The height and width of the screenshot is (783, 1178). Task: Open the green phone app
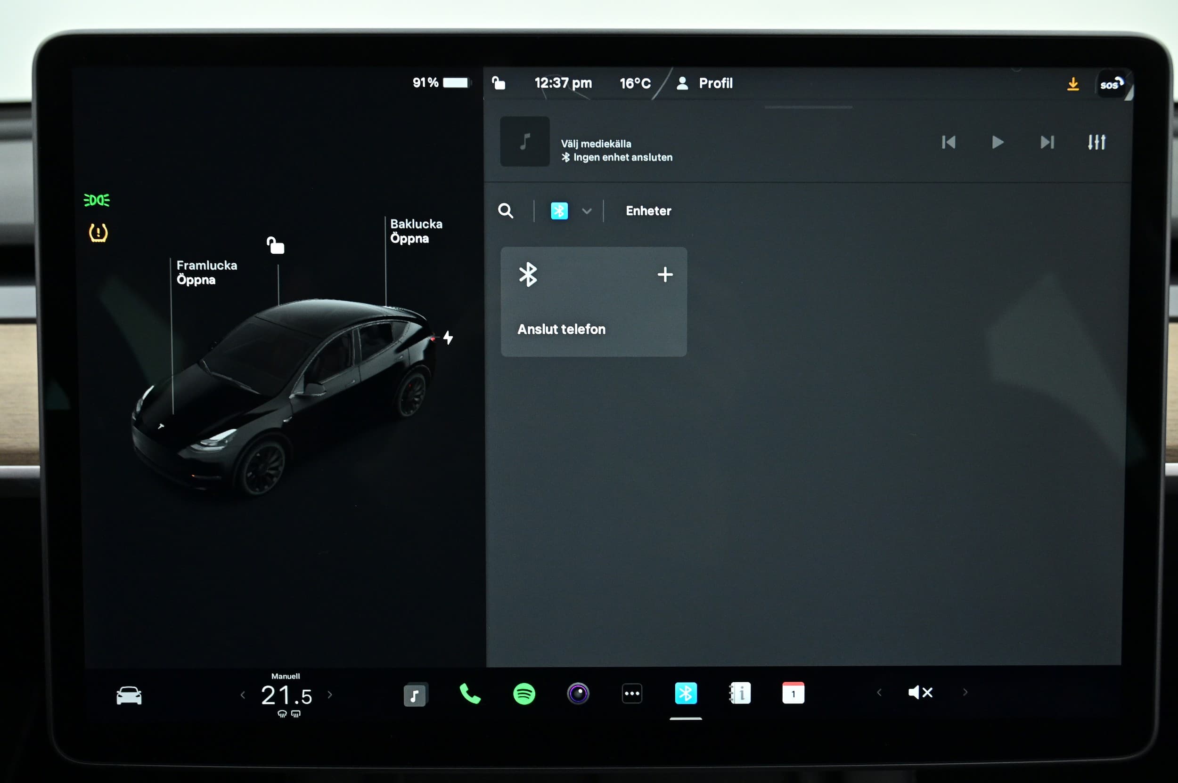[470, 694]
